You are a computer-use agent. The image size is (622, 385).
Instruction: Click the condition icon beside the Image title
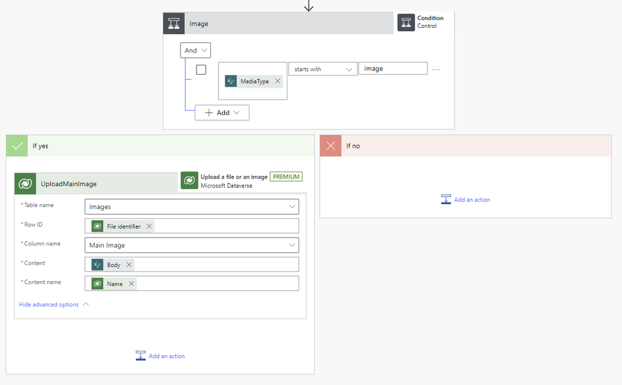point(174,23)
